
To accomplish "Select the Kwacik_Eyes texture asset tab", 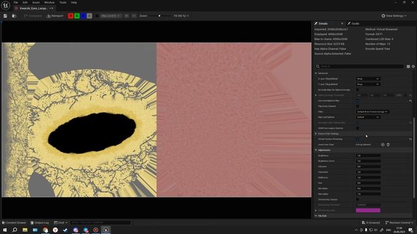I will click(x=34, y=8).
